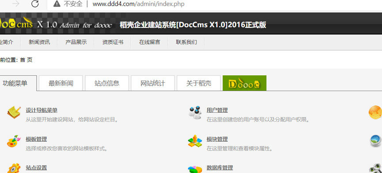Open the 站点设置 link
The width and height of the screenshot is (382, 173).
[x=36, y=168]
